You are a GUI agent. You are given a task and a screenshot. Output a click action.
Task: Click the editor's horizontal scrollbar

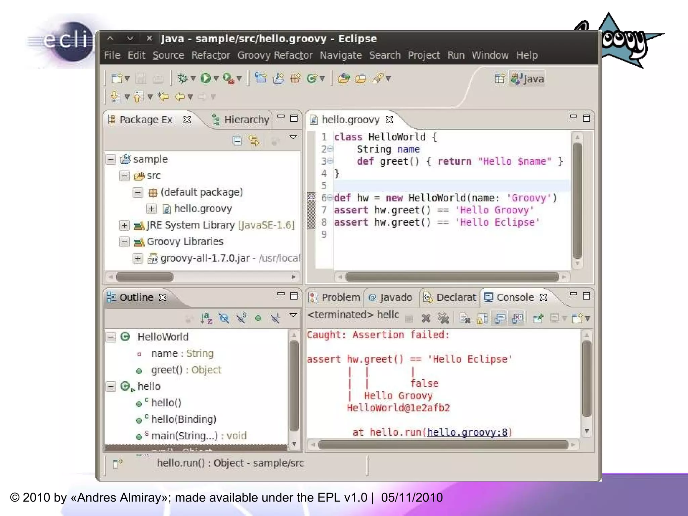(452, 277)
